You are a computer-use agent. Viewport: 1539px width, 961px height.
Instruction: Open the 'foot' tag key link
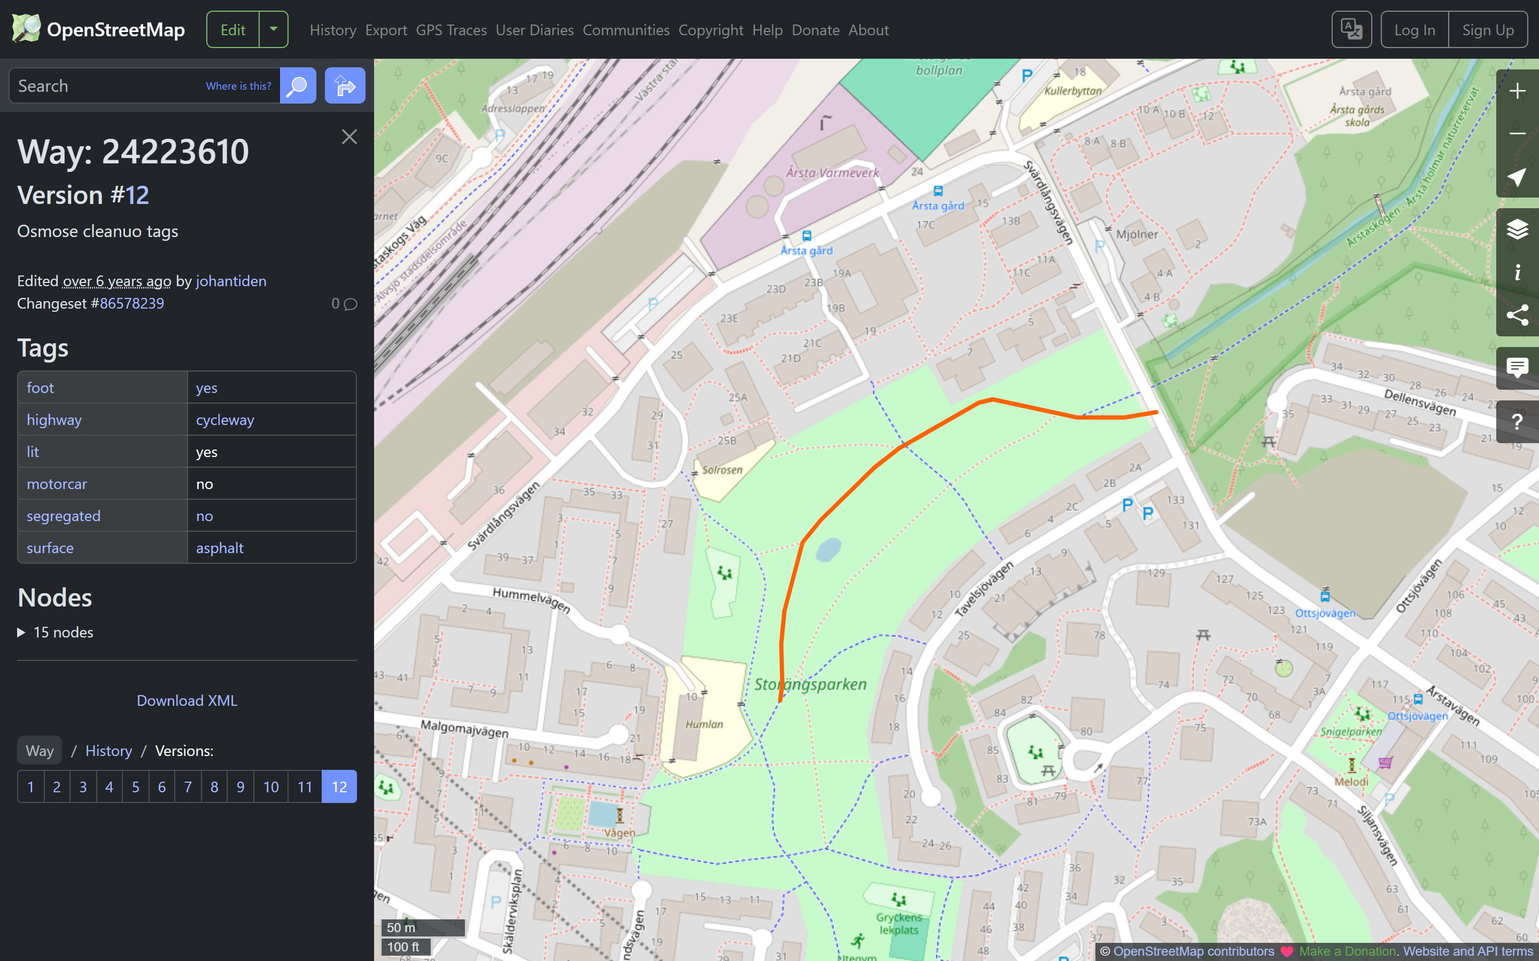click(40, 388)
